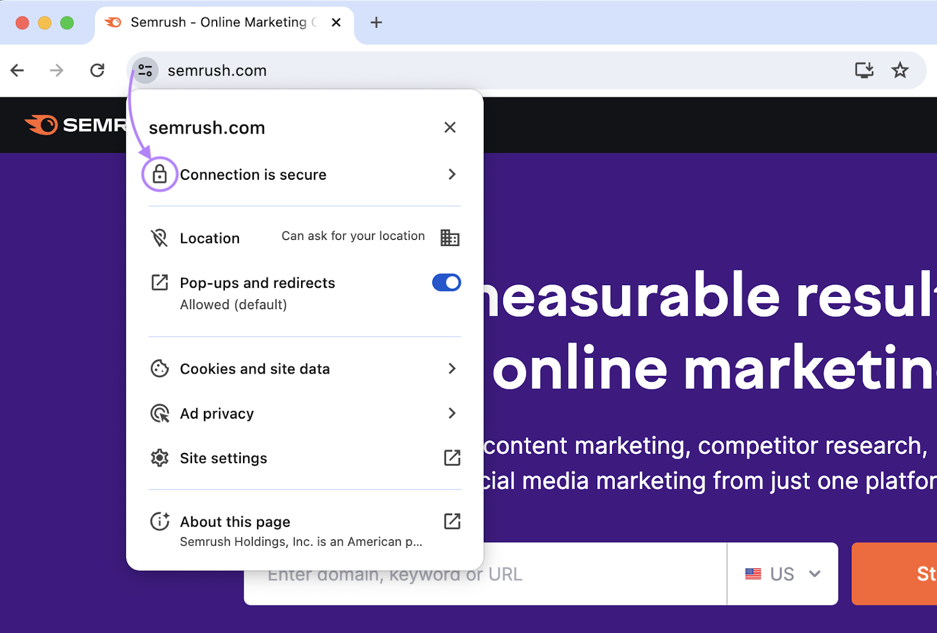Click the lock icon next to Connection is secure
The height and width of the screenshot is (633, 937).
point(160,174)
